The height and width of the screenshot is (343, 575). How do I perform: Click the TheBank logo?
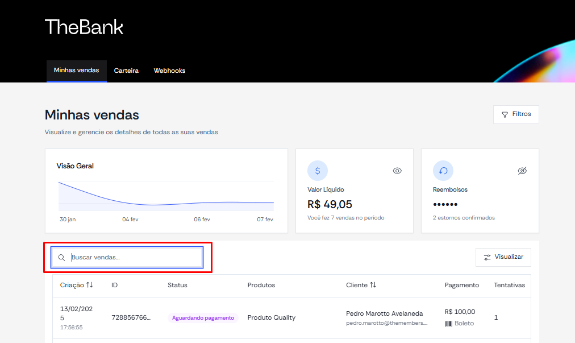[84, 27]
